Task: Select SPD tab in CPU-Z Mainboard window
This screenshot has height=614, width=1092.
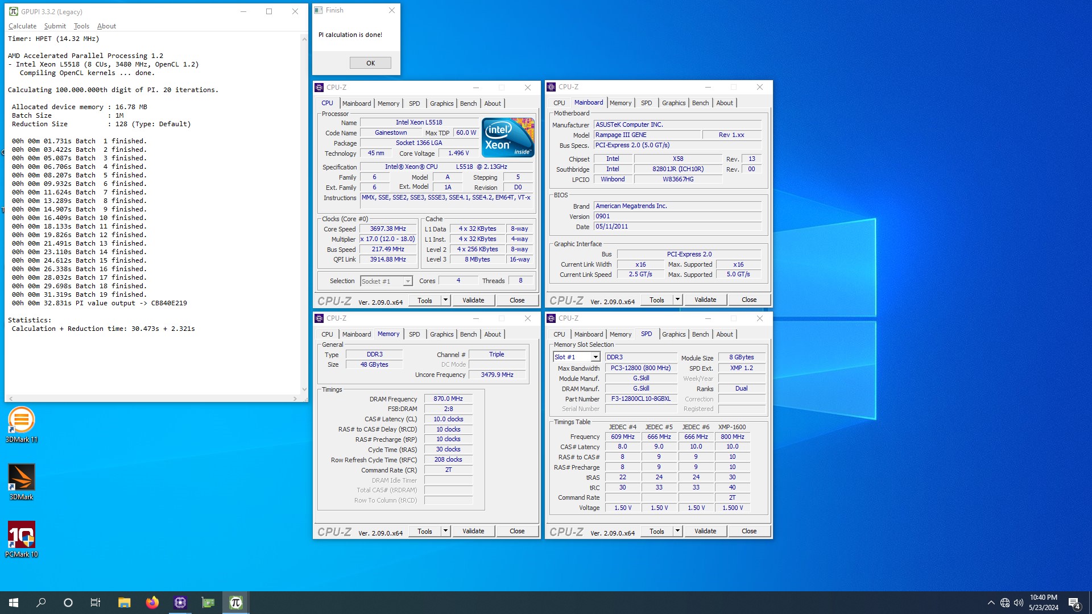Action: [x=646, y=103]
